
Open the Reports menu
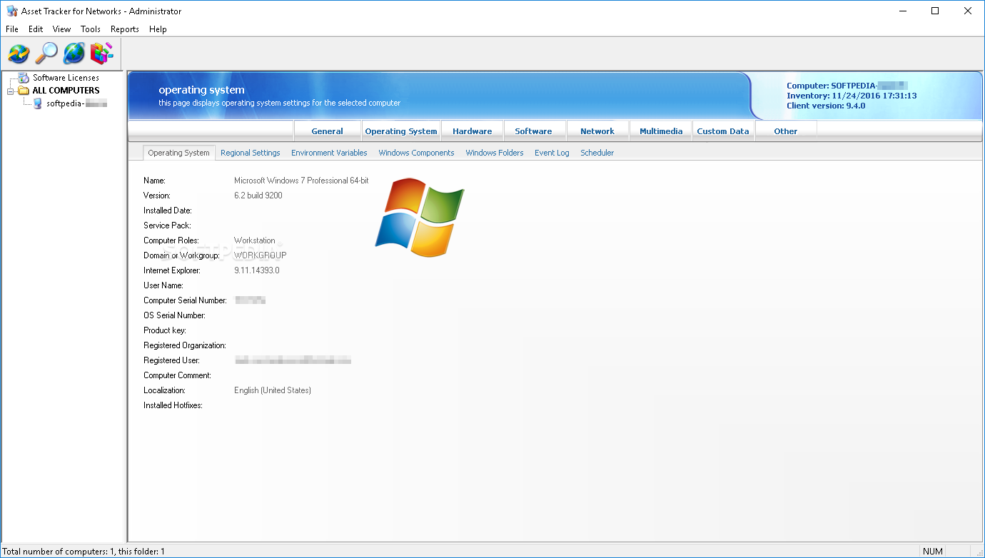pos(125,29)
